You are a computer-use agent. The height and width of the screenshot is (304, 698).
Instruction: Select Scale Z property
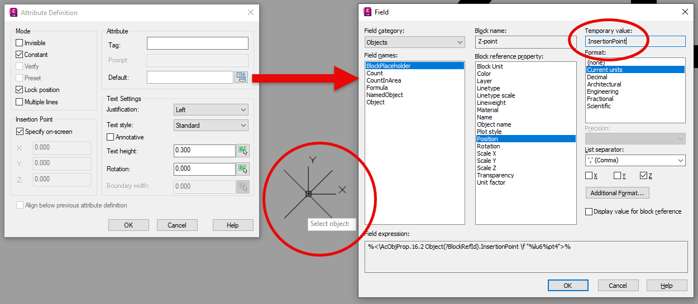[486, 168]
